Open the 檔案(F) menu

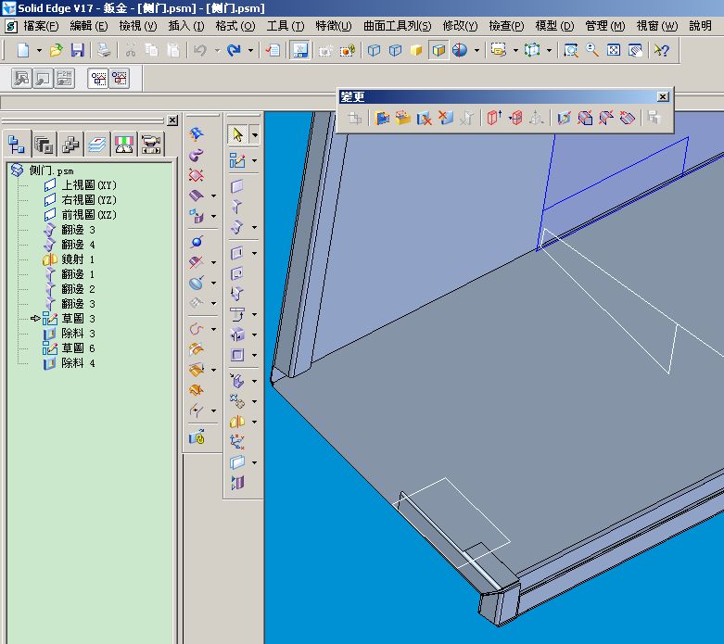[41, 26]
